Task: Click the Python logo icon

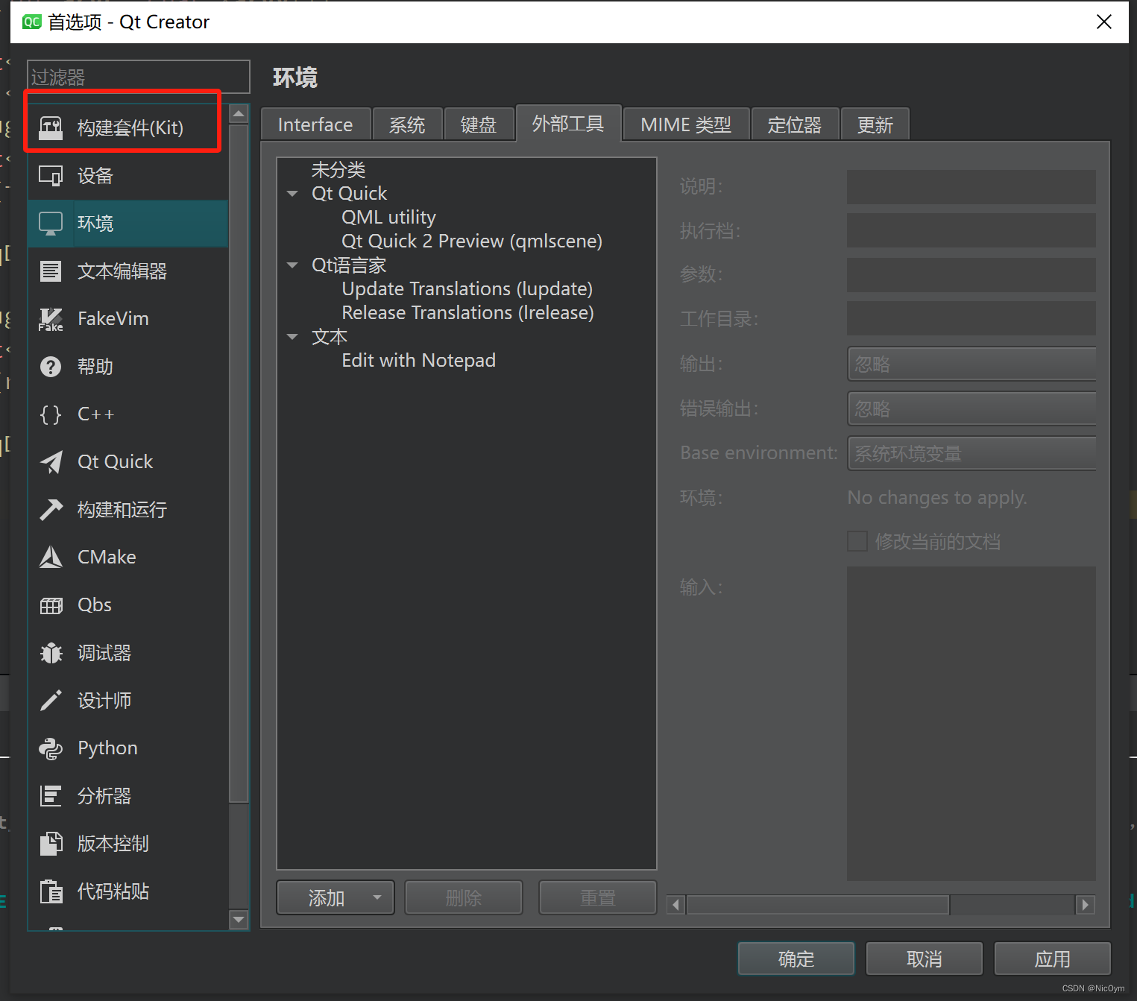Action: [51, 748]
